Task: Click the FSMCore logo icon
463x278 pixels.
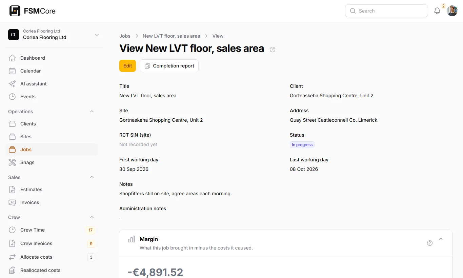Action: click(15, 11)
